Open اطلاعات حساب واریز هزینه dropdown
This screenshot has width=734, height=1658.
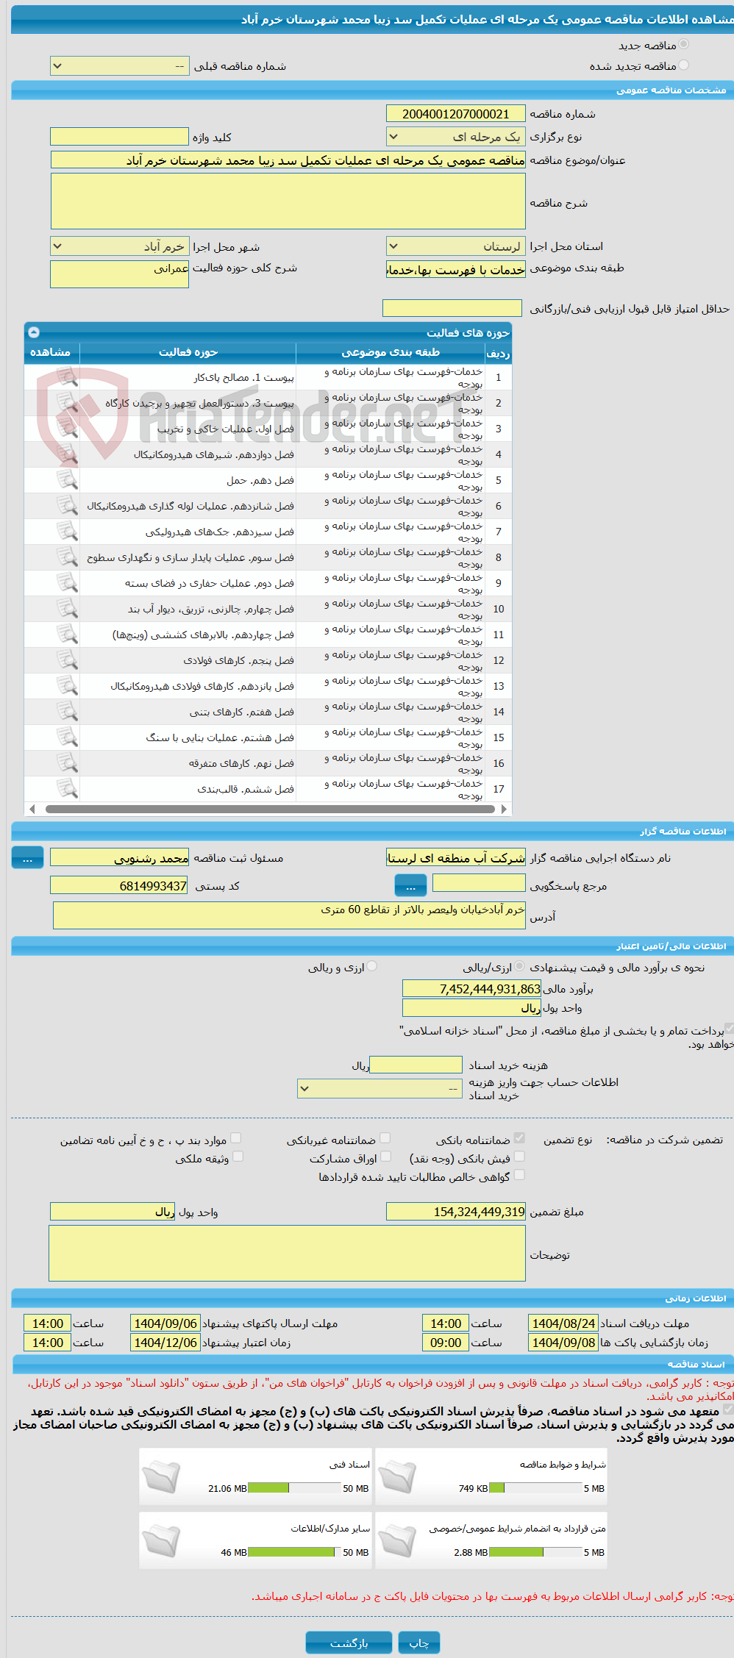pyautogui.click(x=380, y=1088)
